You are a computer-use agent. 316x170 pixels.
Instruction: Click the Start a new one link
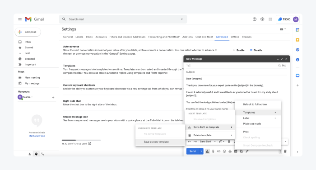pyautogui.click(x=37, y=136)
